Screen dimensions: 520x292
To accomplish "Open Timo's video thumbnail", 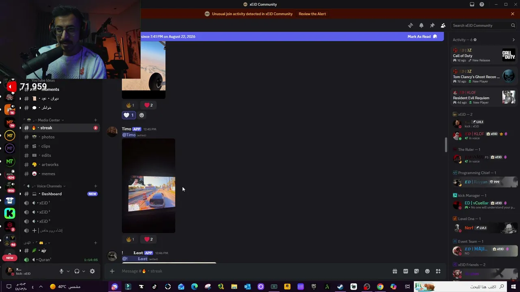I will tap(148, 186).
